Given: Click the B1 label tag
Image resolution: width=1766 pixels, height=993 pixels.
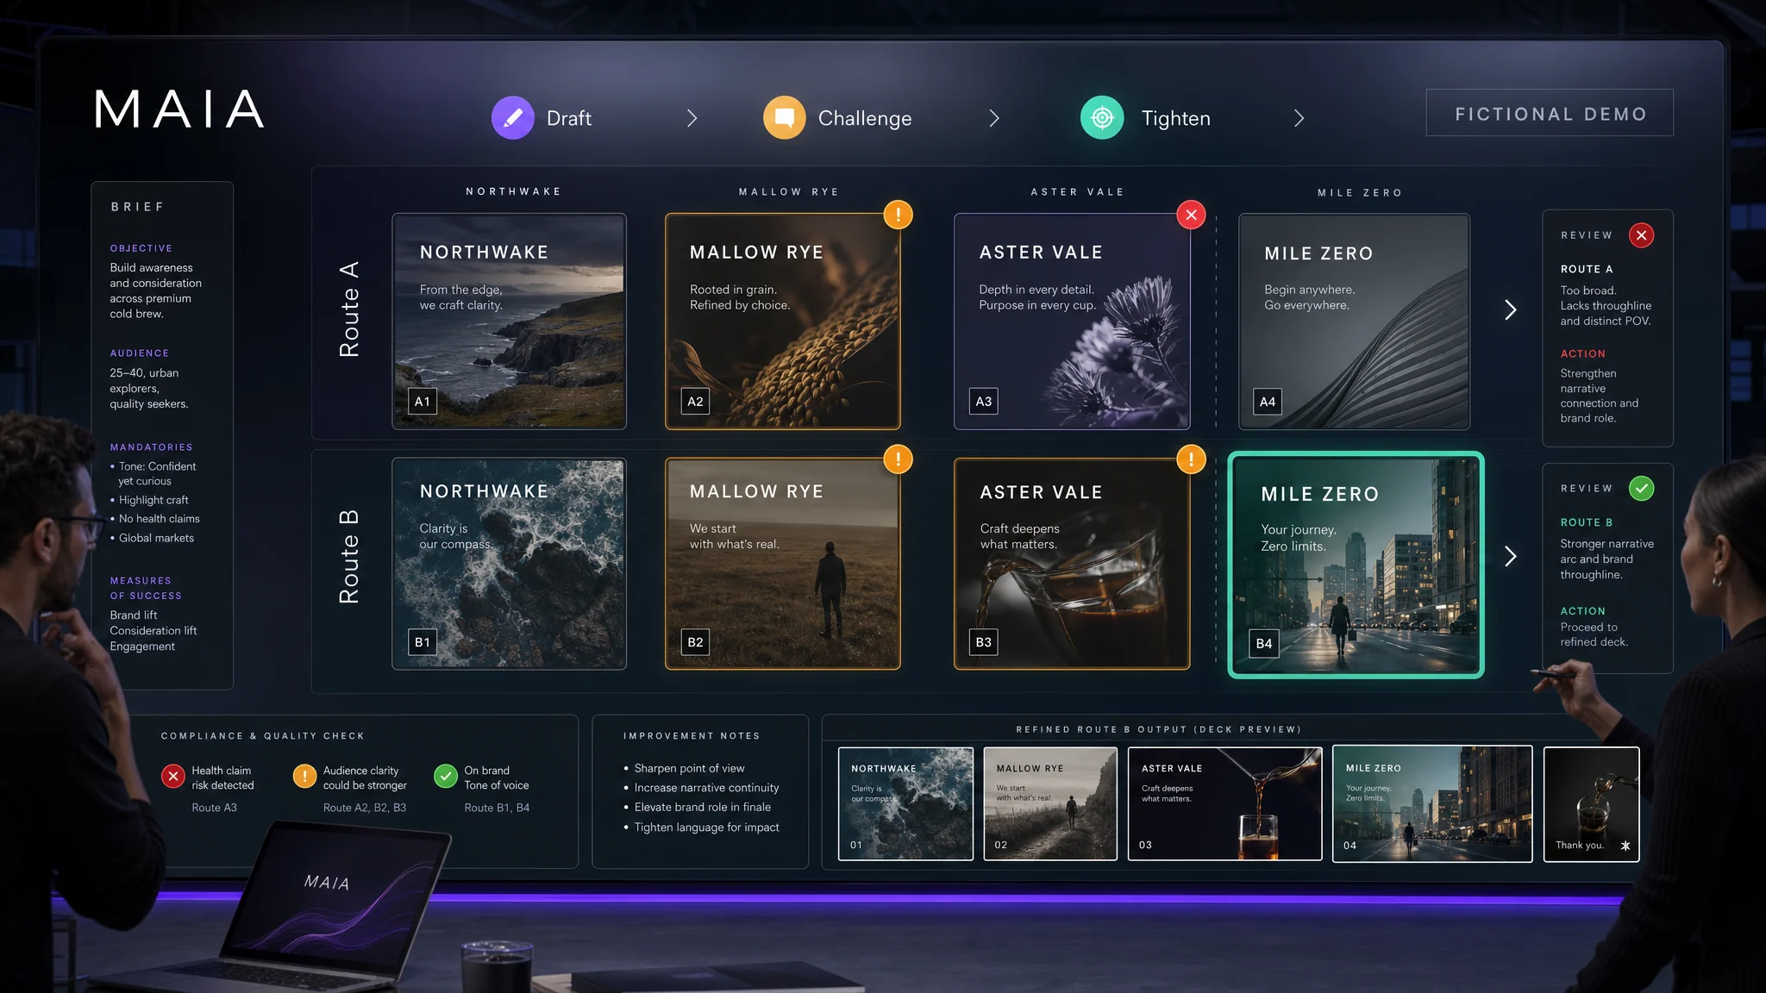Looking at the screenshot, I should 423,642.
